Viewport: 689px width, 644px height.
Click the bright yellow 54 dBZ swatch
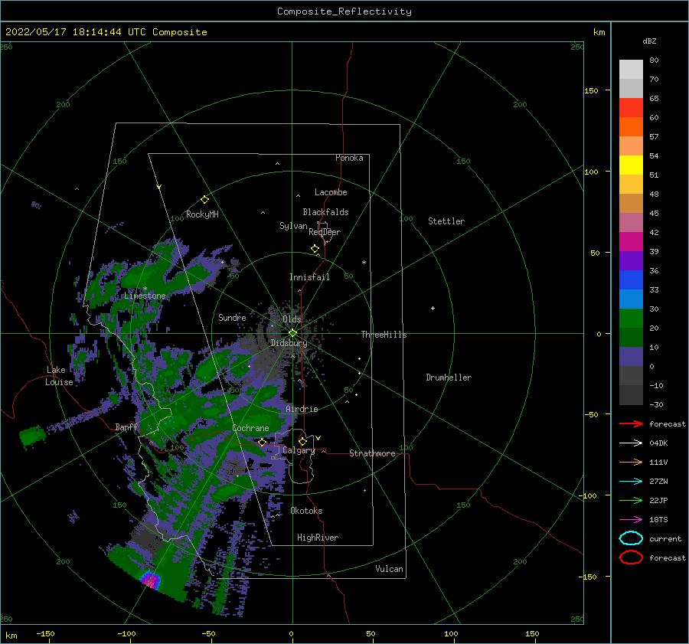(x=631, y=165)
